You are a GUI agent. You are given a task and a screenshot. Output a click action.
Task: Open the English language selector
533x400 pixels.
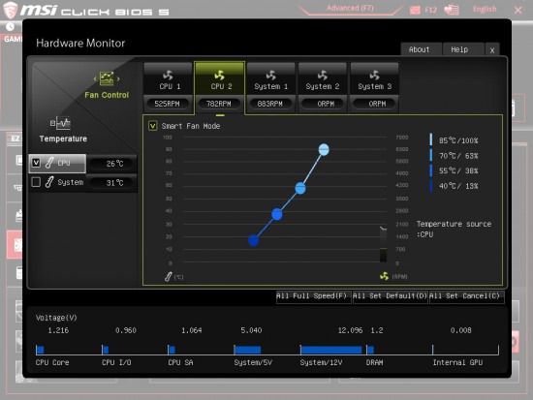[x=485, y=9]
